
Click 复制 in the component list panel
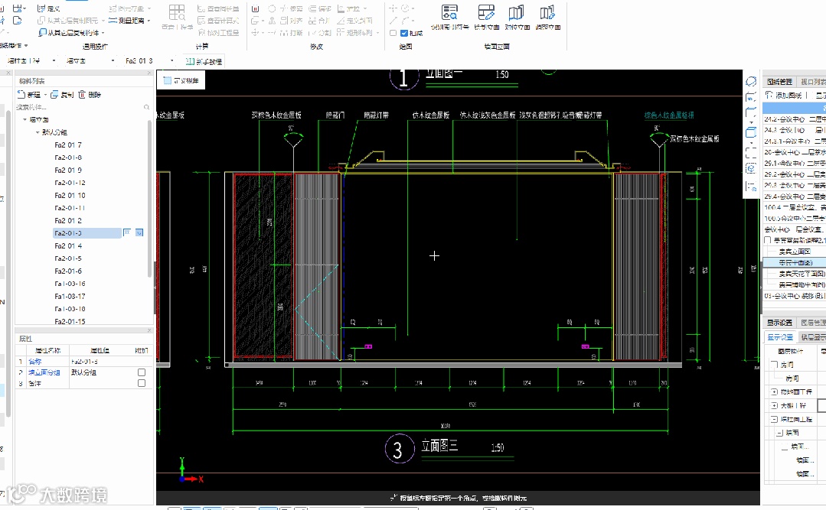coord(63,95)
